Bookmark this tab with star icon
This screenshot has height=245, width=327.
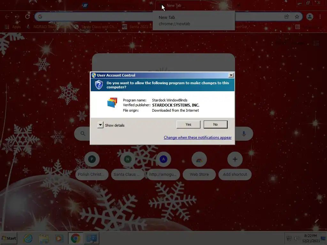(x=297, y=17)
